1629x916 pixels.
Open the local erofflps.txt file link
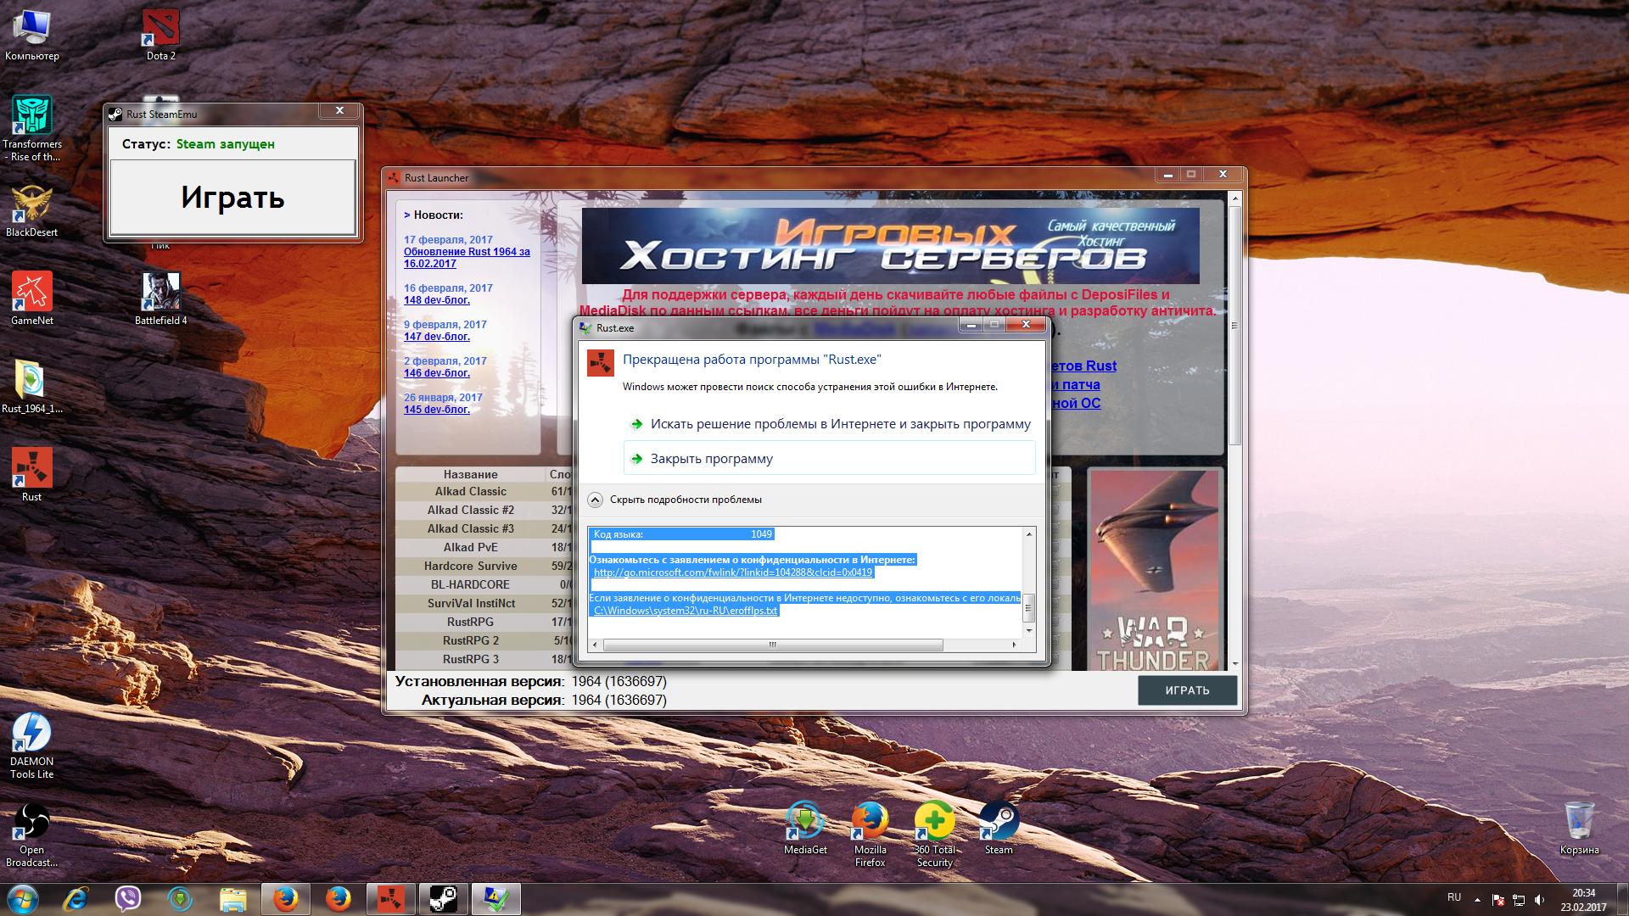click(686, 611)
